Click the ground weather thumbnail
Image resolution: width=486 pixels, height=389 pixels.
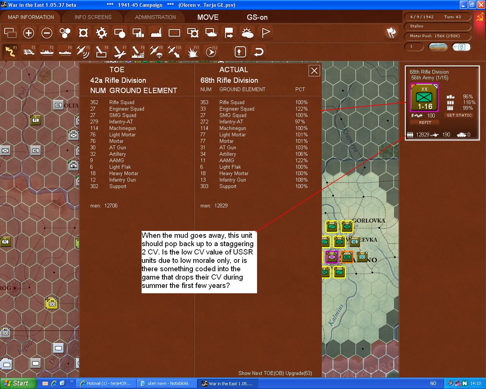click(438, 47)
